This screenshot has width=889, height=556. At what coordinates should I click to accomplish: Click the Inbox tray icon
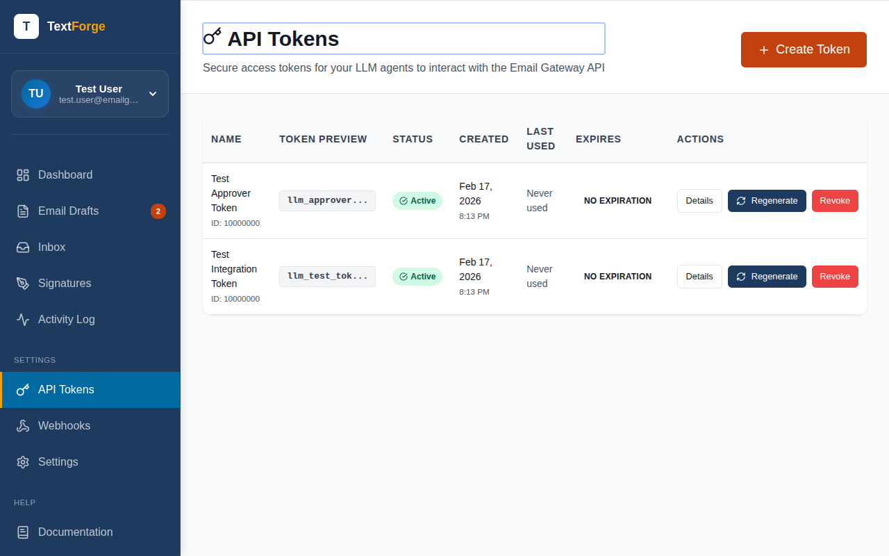pyautogui.click(x=23, y=247)
